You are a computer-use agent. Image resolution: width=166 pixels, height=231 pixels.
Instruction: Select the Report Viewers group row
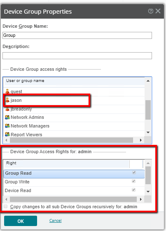[x=74, y=134]
